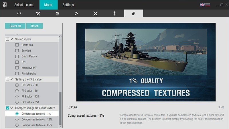Go to Select a client tab
229x129 pixels.
pyautogui.click(x=25, y=5)
